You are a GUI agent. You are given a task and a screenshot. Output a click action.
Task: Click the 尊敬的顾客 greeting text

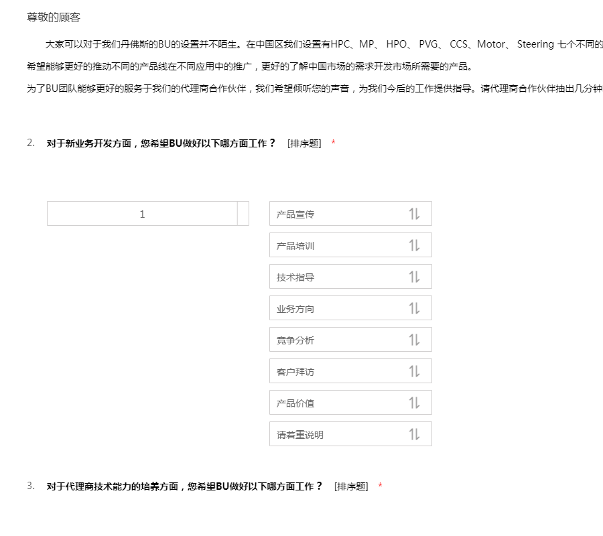point(54,17)
